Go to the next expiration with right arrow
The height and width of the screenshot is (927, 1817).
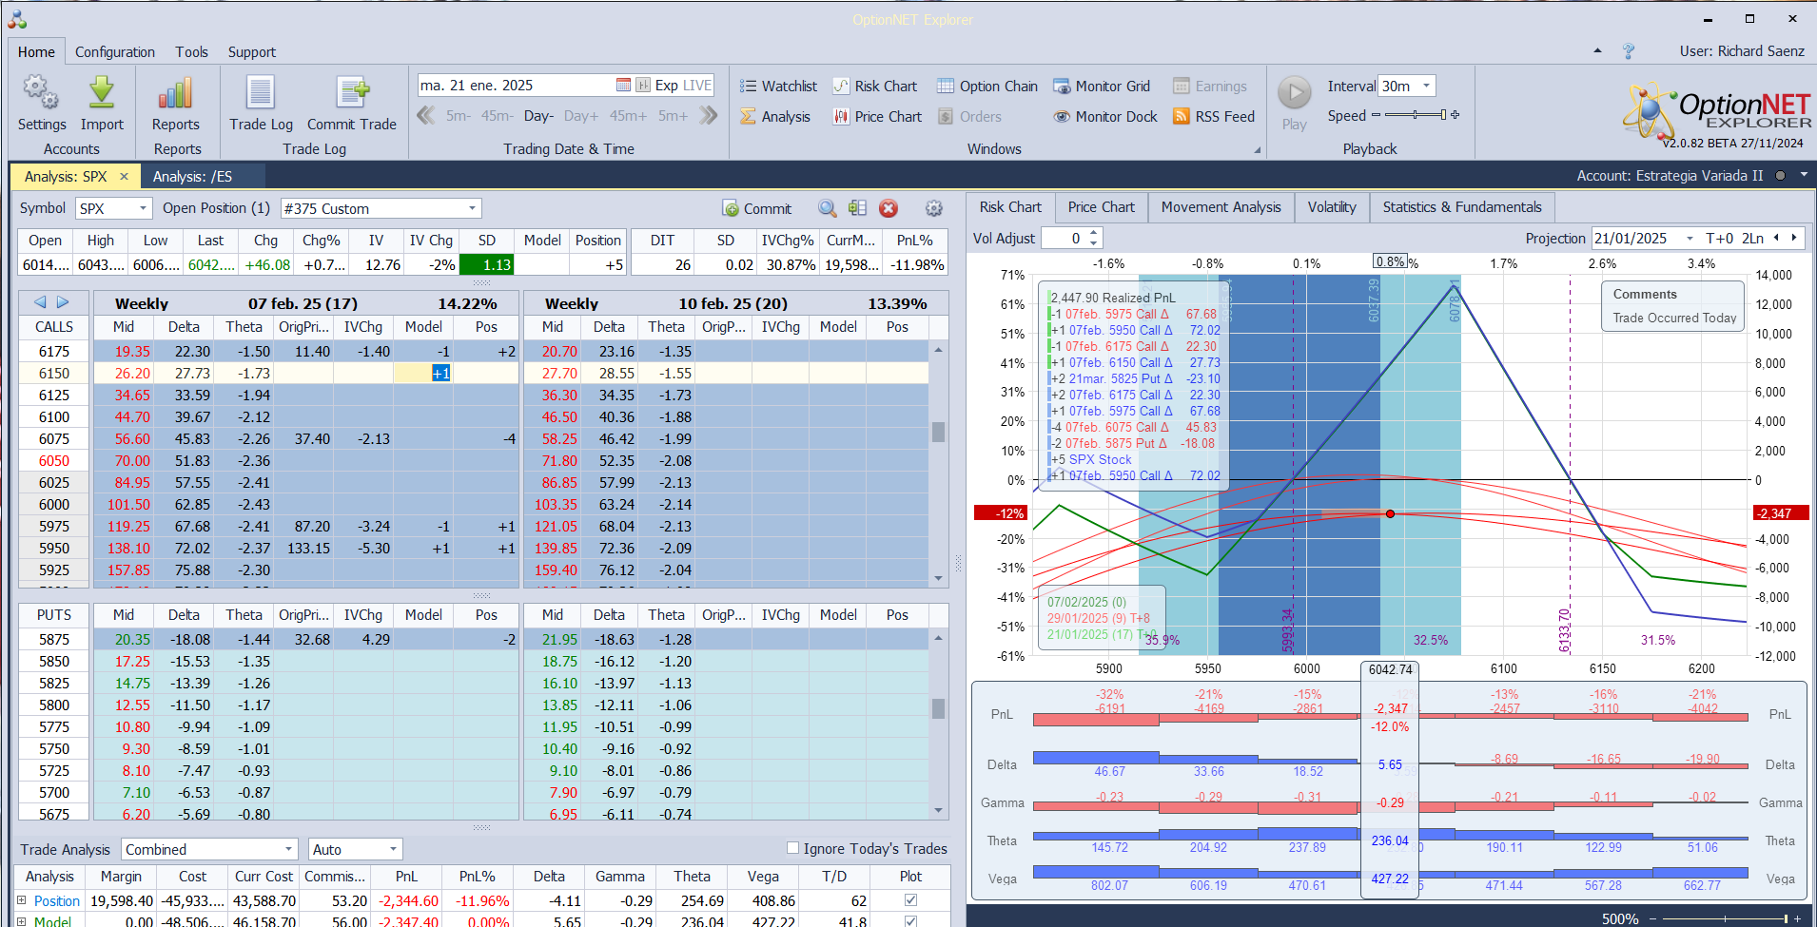(x=63, y=302)
